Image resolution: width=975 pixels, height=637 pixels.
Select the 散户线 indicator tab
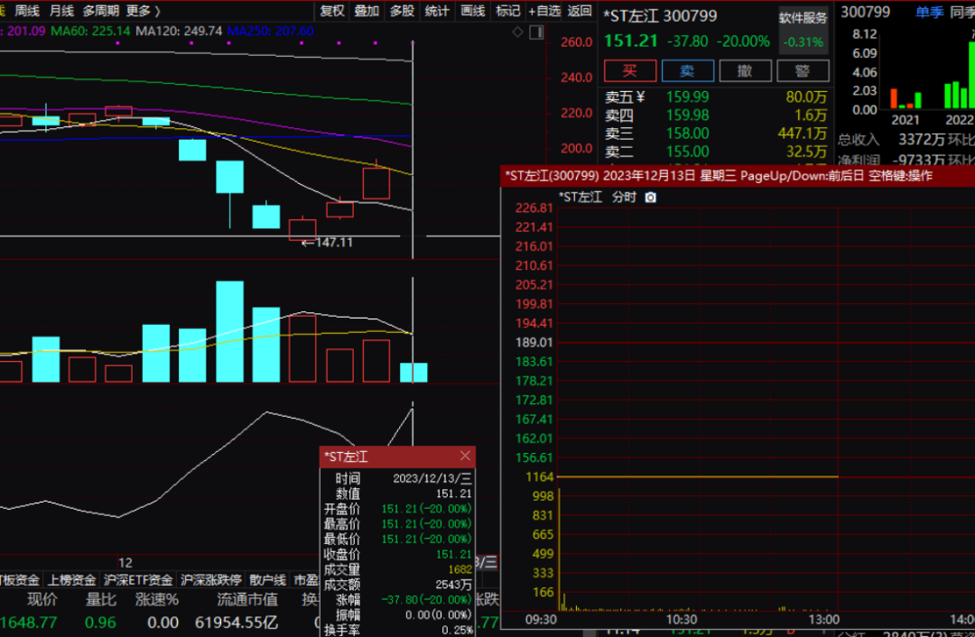[267, 580]
